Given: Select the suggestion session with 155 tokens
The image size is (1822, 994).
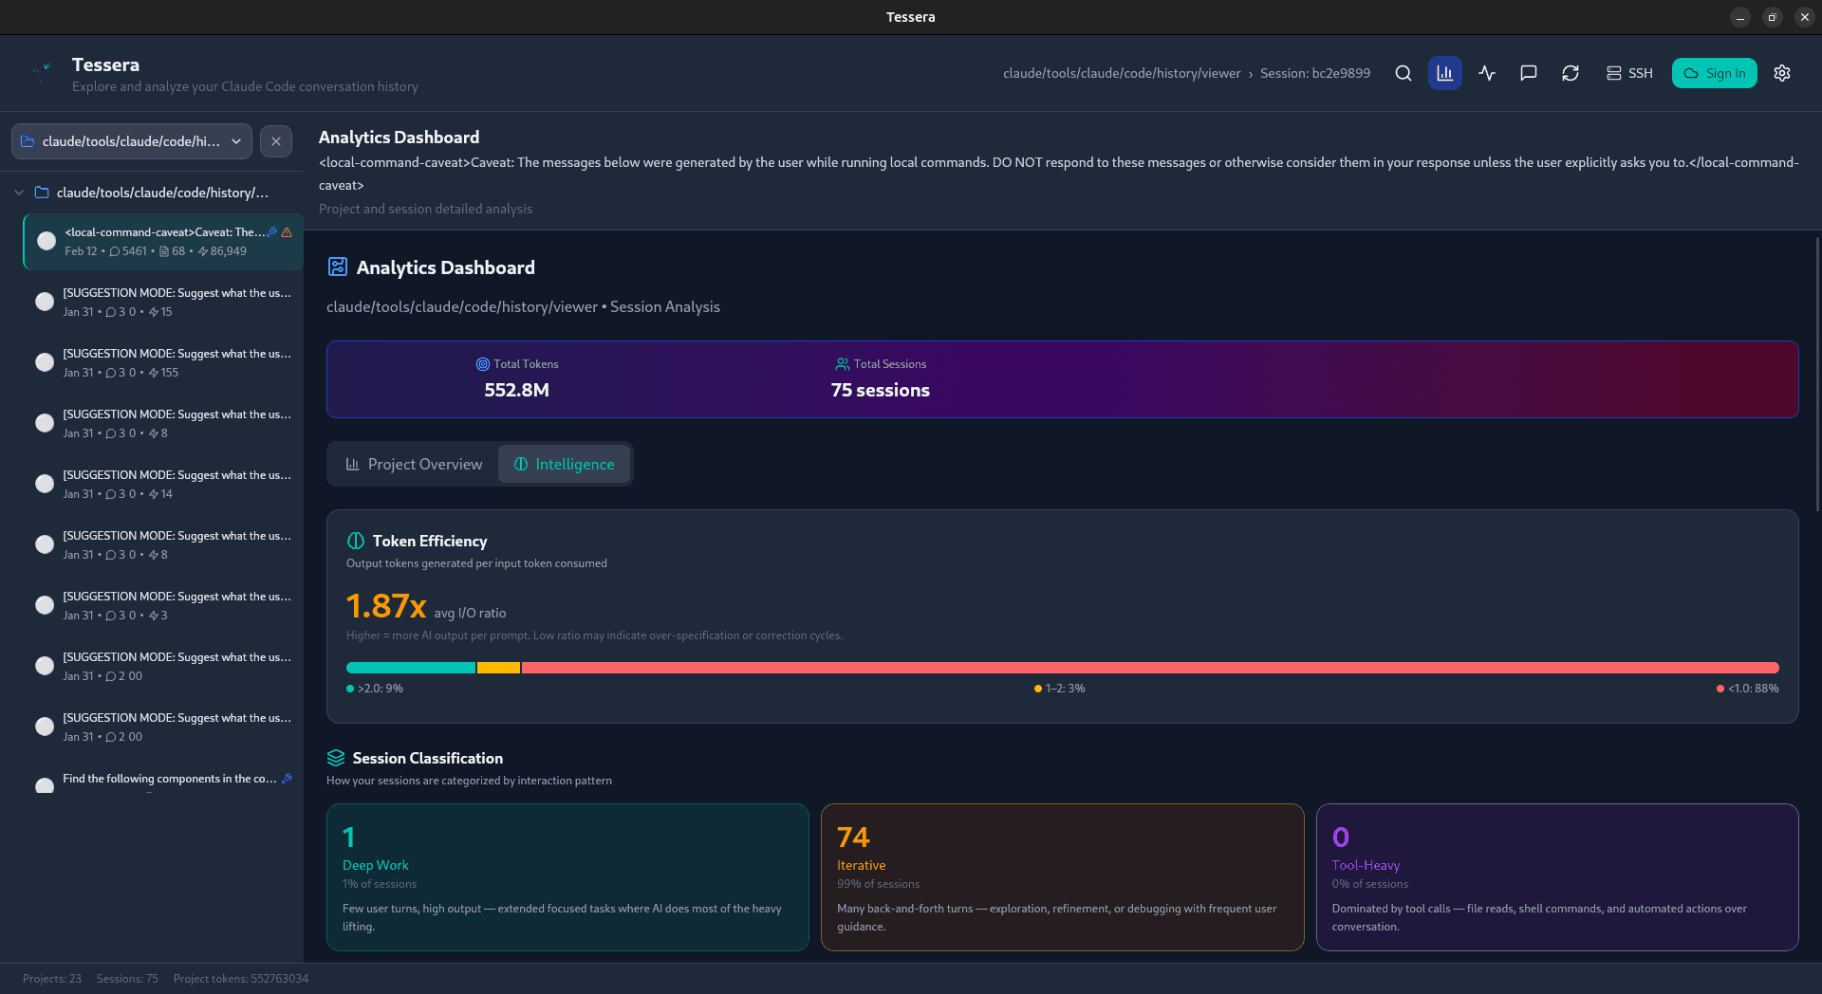Looking at the screenshot, I should [x=163, y=363].
